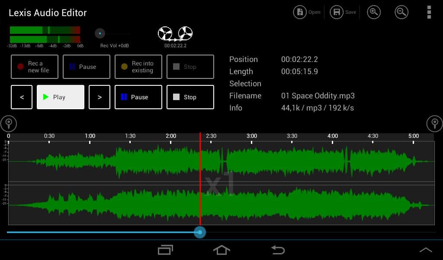Tap the Android home button
443x260 pixels.
[221, 250]
